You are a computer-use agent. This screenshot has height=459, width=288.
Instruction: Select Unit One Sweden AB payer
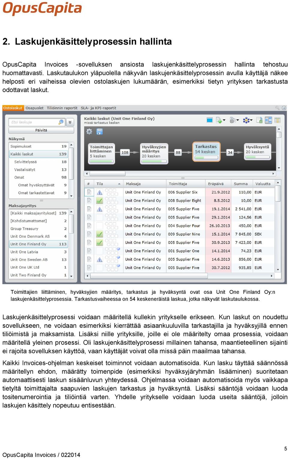39,260
